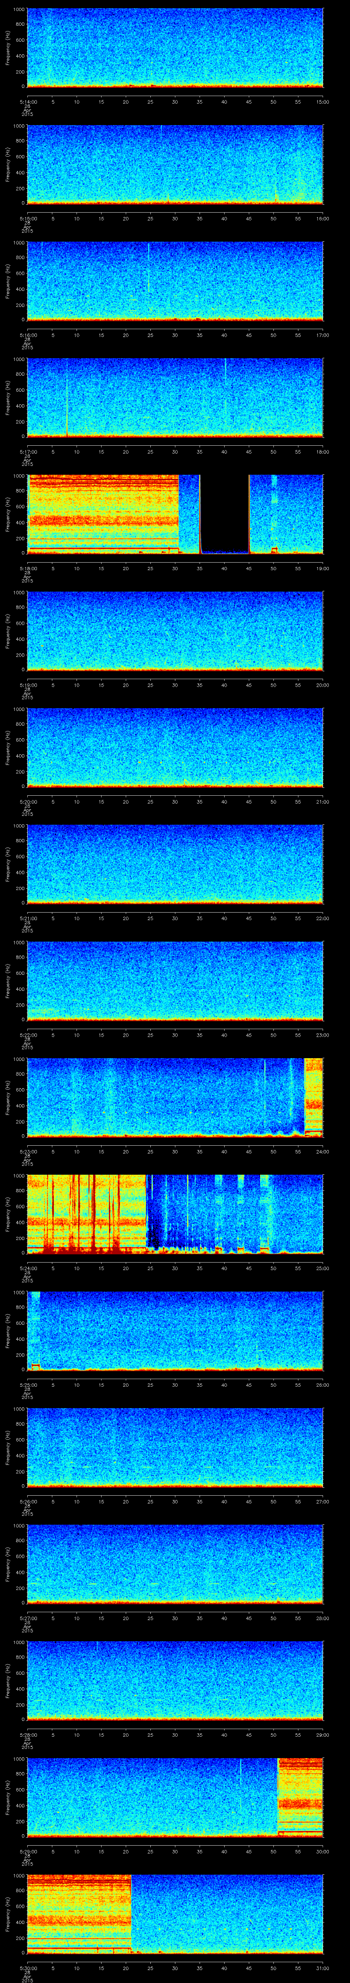
Task: Click the 23:00 end time label
Action: 323,1035
